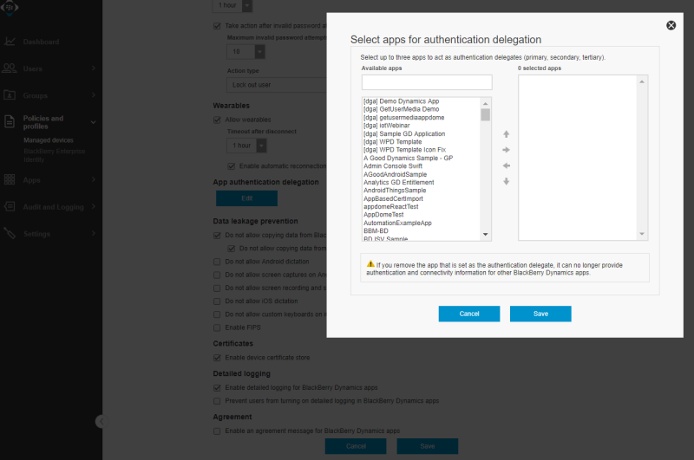Select AutomationExampleApp
Image resolution: width=694 pixels, height=460 pixels.
(397, 224)
